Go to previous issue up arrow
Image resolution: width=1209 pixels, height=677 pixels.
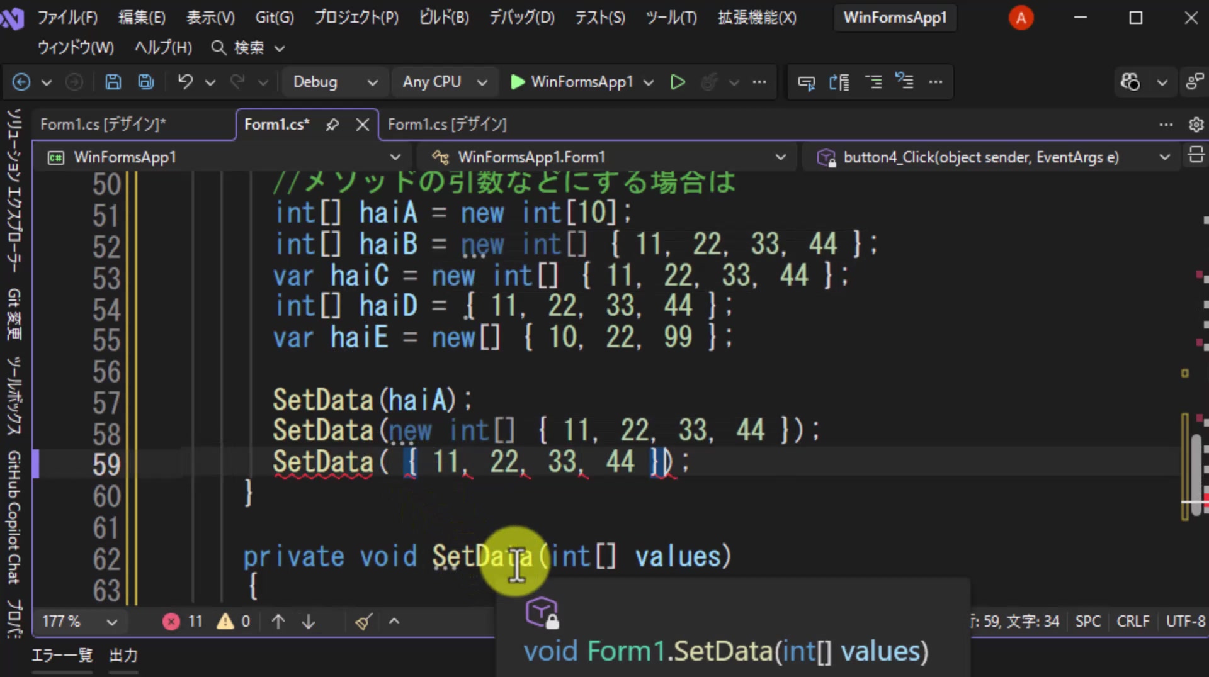[278, 622]
